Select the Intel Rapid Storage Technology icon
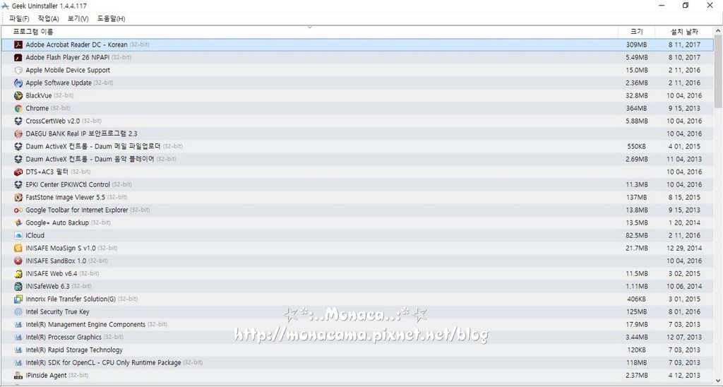The height and width of the screenshot is (387, 723). [18, 350]
